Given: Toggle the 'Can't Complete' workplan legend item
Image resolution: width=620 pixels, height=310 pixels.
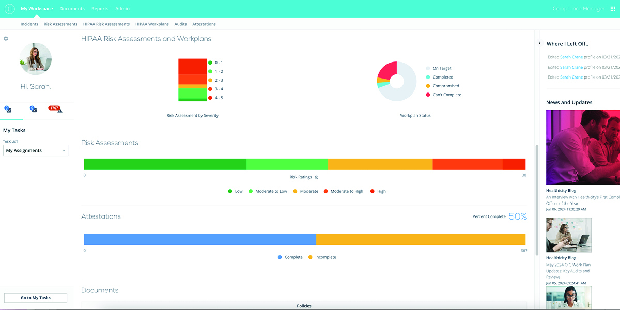Looking at the screenshot, I should tap(443, 95).
